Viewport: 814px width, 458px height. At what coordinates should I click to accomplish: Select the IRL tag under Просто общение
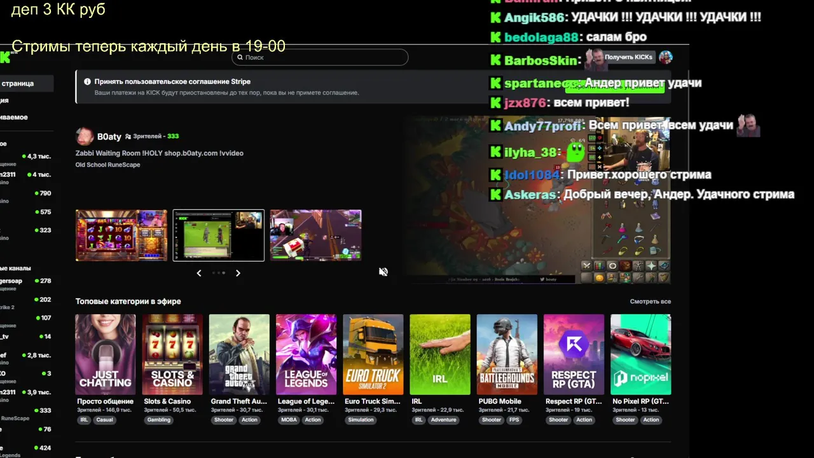[x=84, y=420]
